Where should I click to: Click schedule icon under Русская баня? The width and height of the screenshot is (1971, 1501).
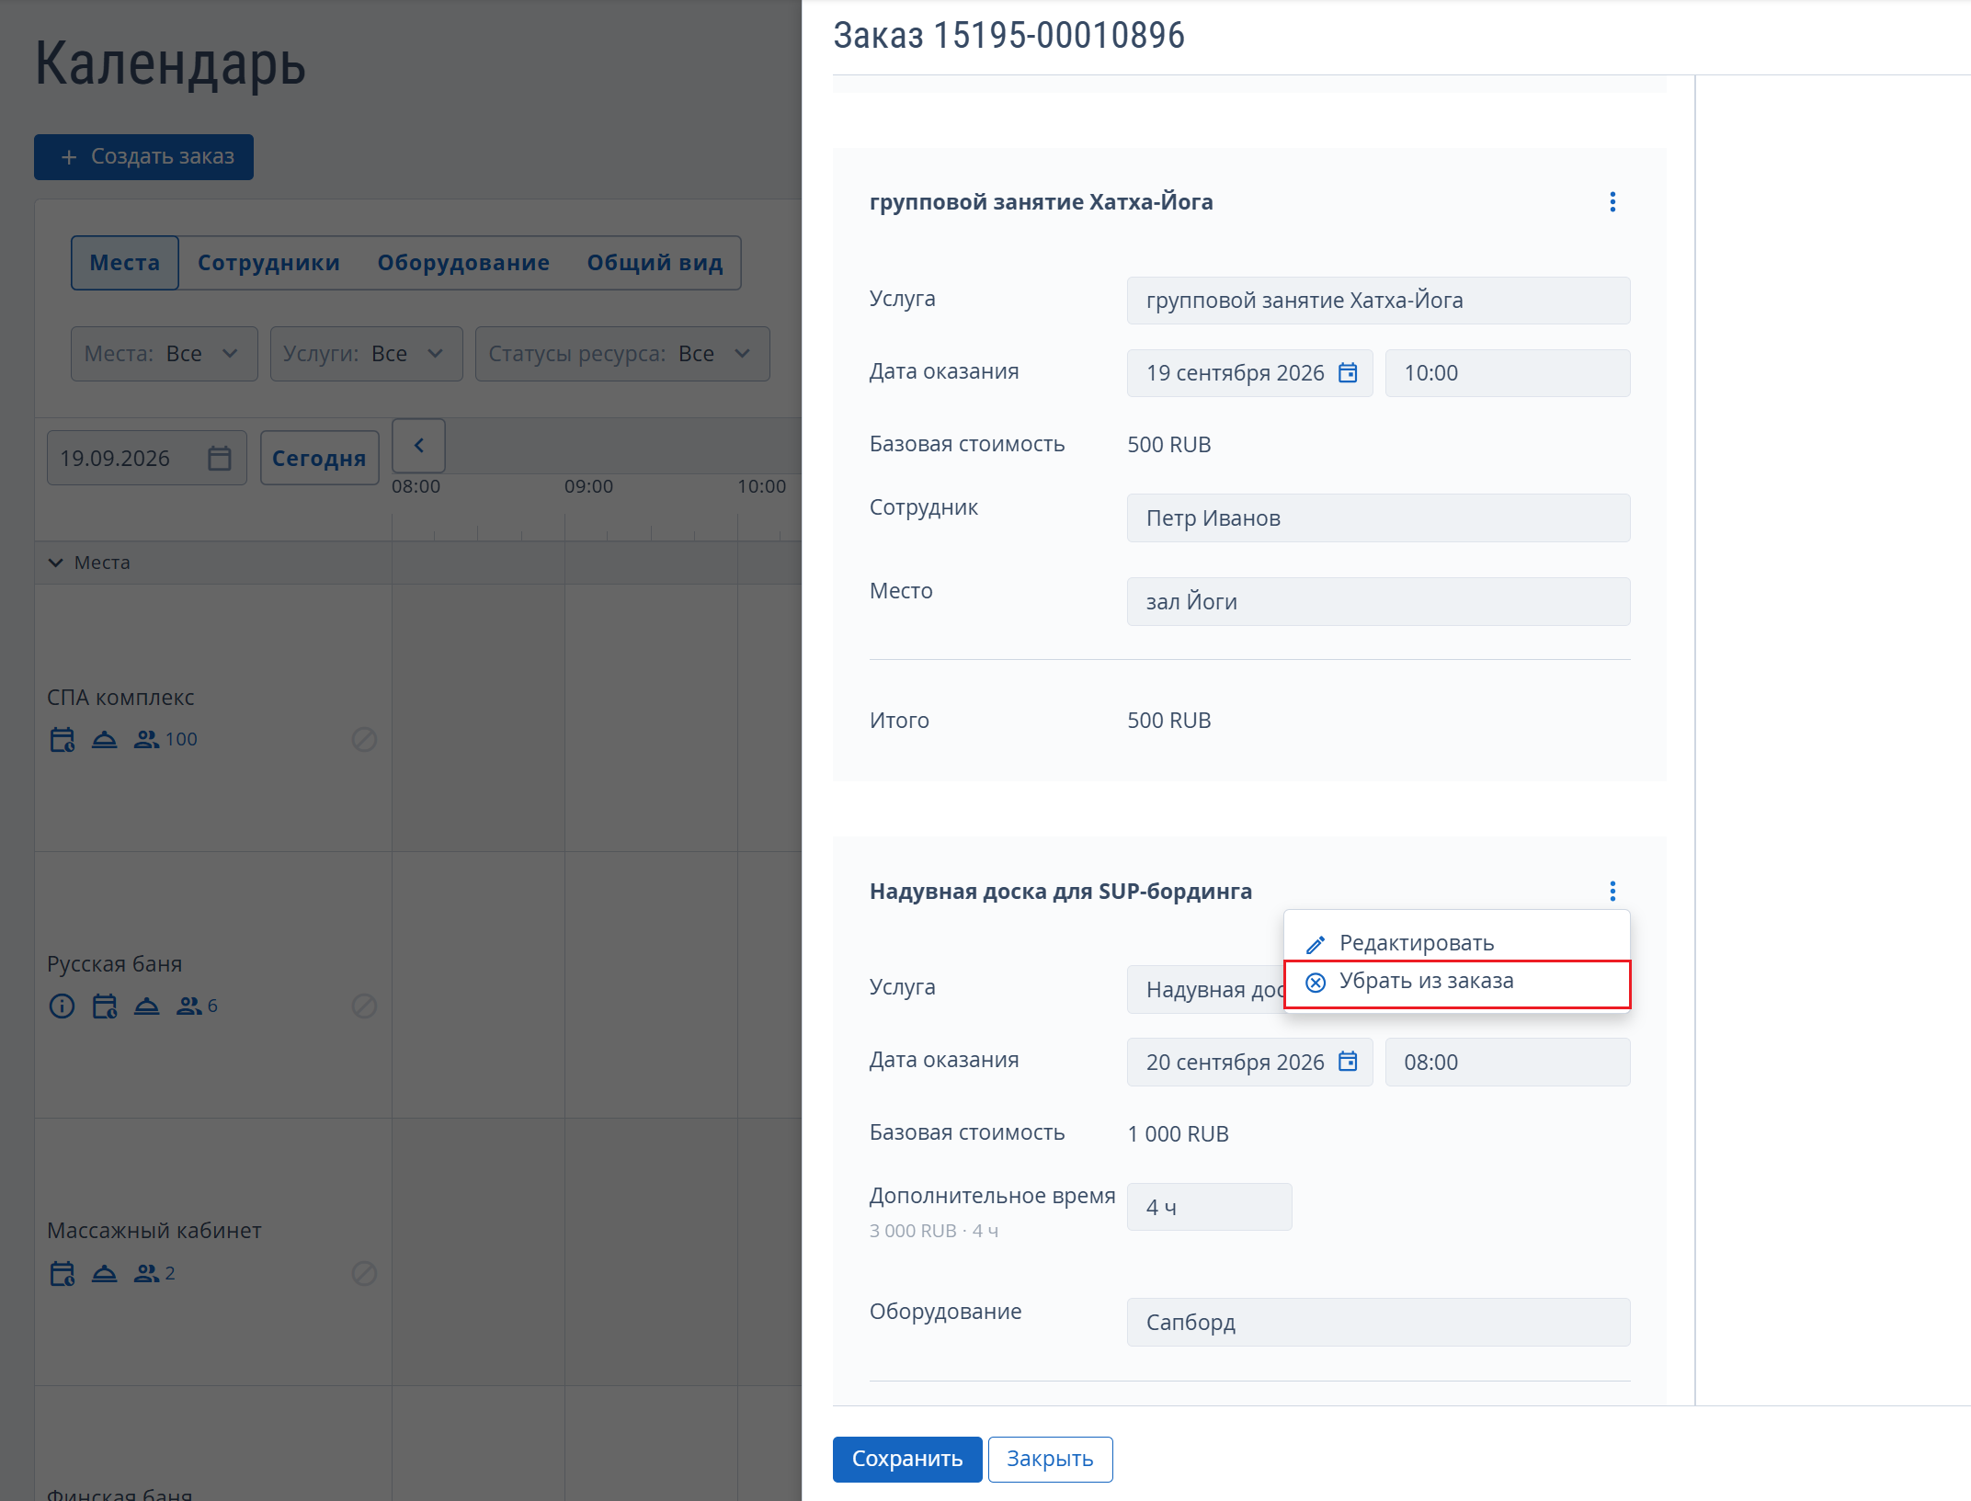[x=105, y=1006]
